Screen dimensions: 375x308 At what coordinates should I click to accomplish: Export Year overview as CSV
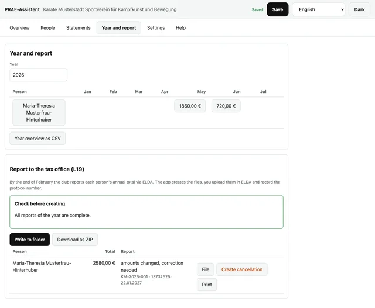point(37,139)
